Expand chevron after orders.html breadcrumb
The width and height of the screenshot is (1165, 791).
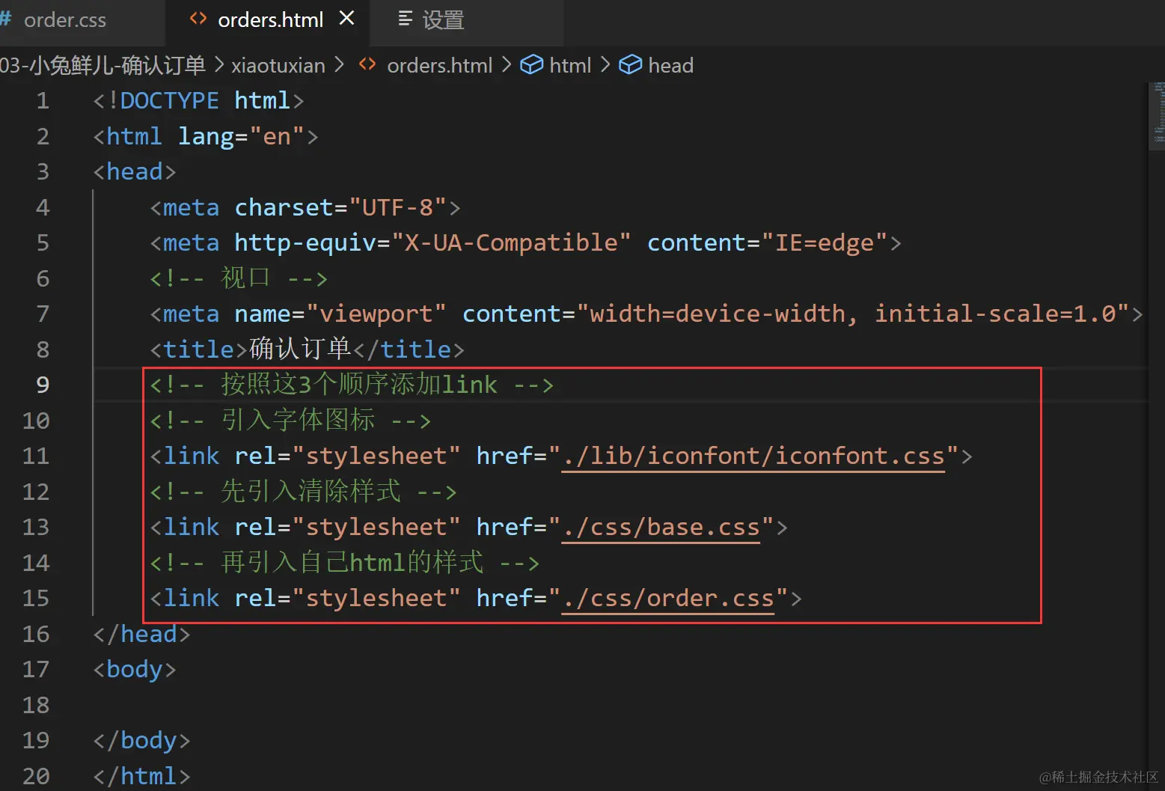(507, 65)
